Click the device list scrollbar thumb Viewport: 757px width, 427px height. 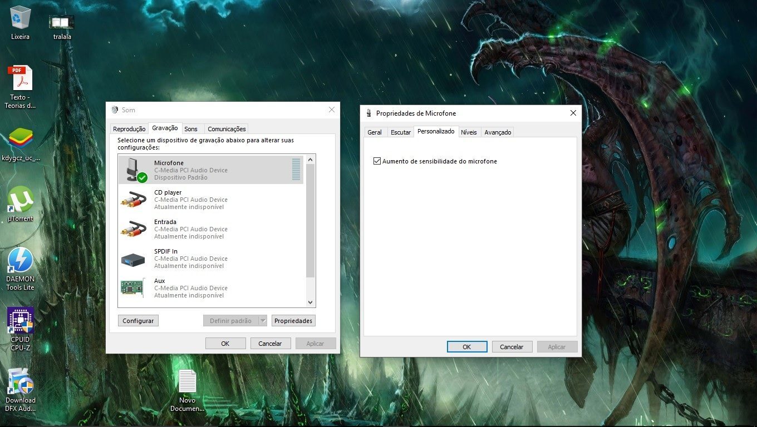click(x=311, y=221)
